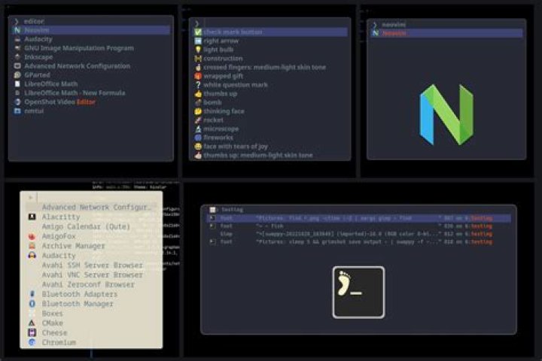
Task: Click the large Neovim logo preview
Action: click(x=446, y=114)
